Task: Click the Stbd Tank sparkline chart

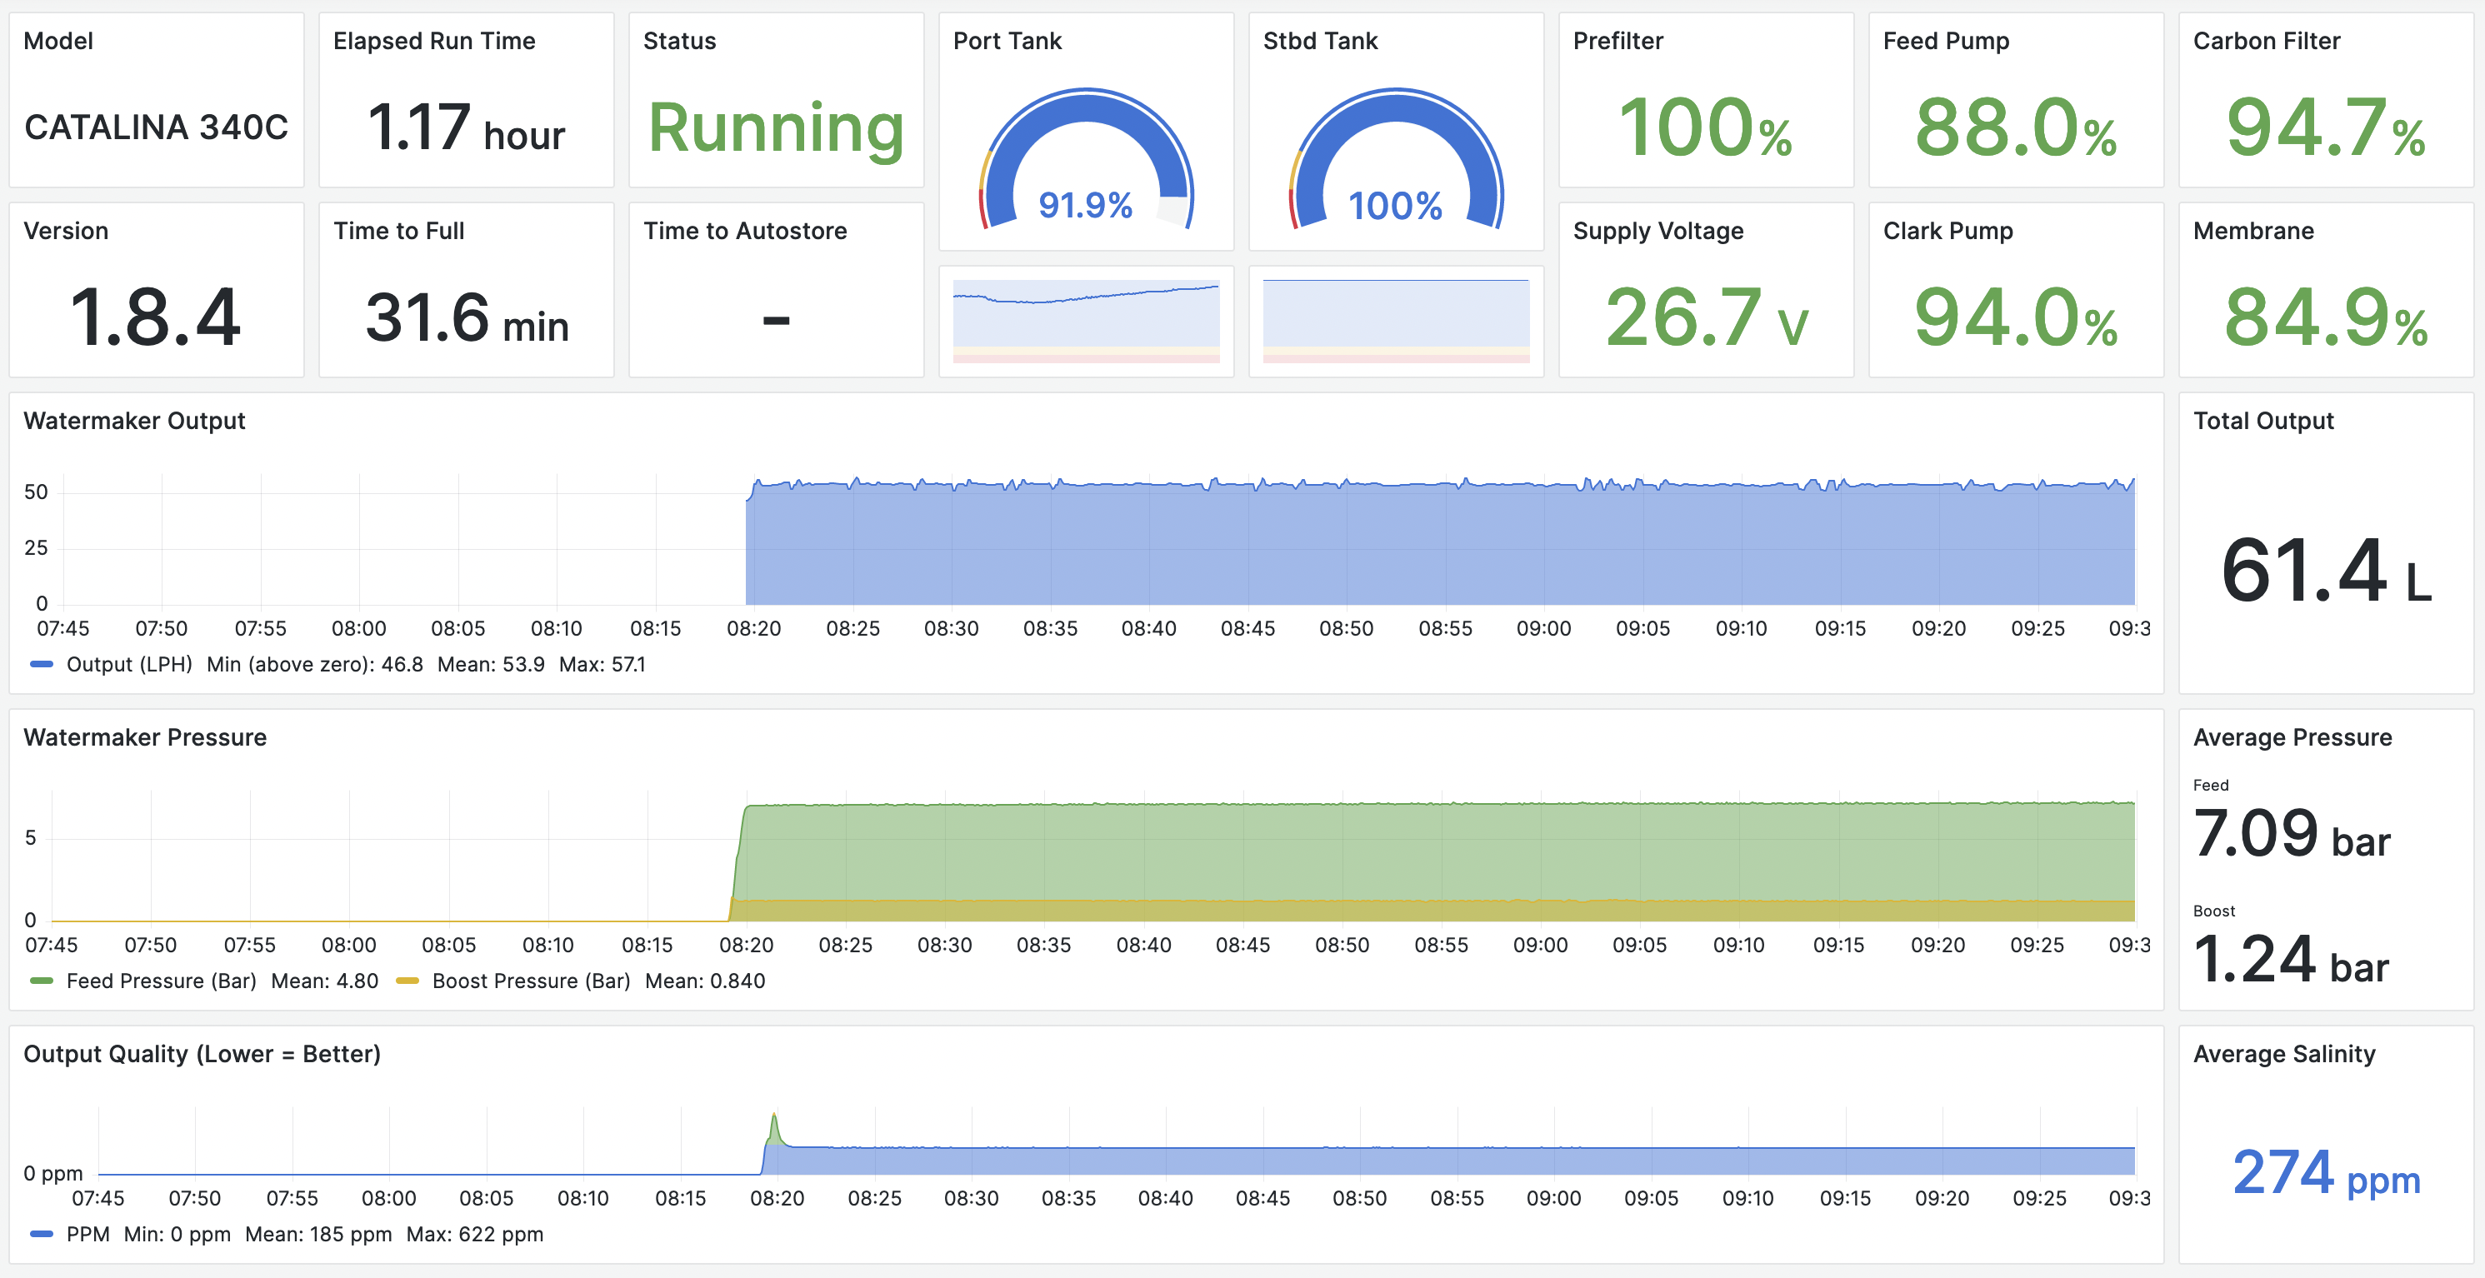Action: (x=1395, y=320)
